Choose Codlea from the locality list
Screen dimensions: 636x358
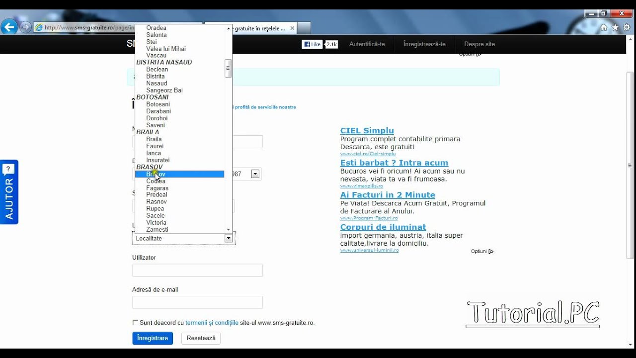[x=156, y=181]
